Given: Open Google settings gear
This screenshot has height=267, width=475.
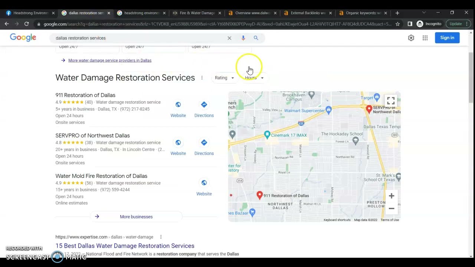Looking at the screenshot, I should (411, 38).
